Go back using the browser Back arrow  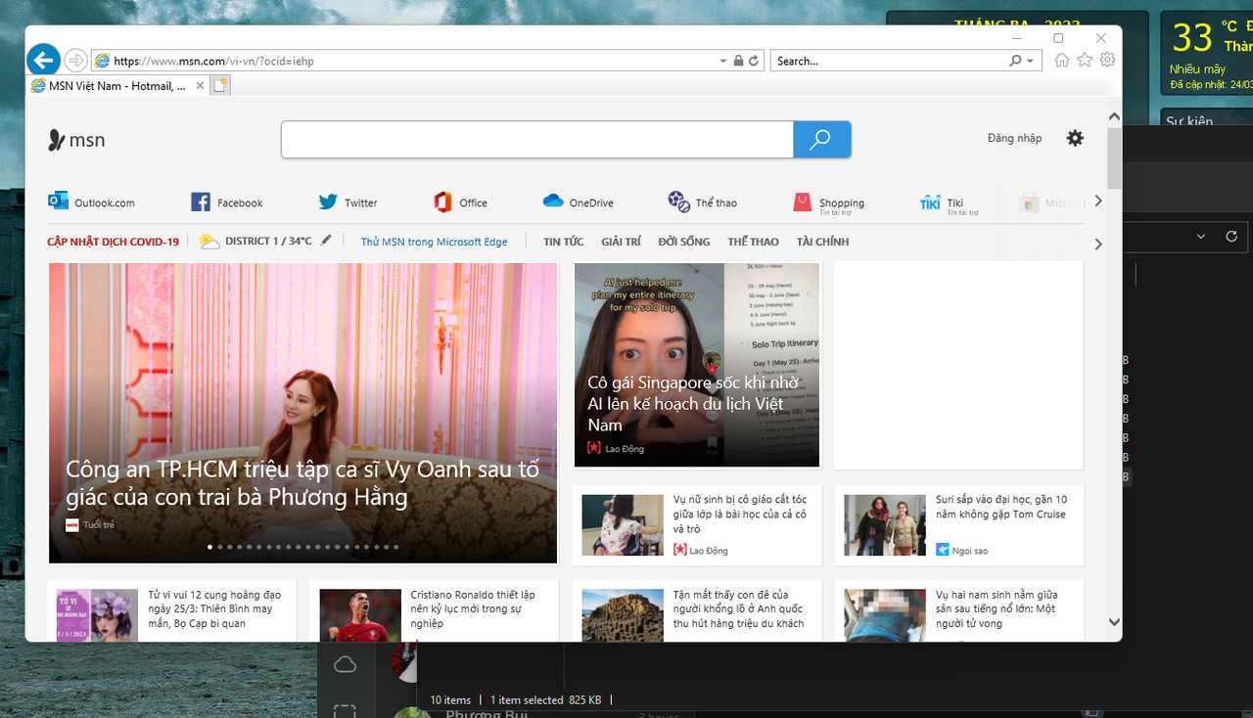(42, 60)
